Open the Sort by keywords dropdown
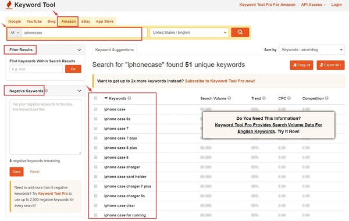Viewport: 349px width, 221px height. tap(312, 49)
